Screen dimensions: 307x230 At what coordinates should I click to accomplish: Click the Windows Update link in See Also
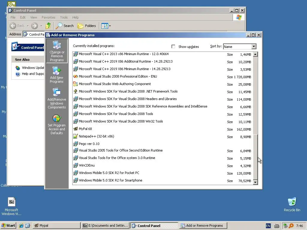[x=33, y=68]
